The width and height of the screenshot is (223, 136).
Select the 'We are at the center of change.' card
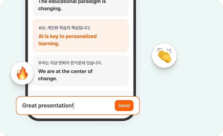point(81,71)
